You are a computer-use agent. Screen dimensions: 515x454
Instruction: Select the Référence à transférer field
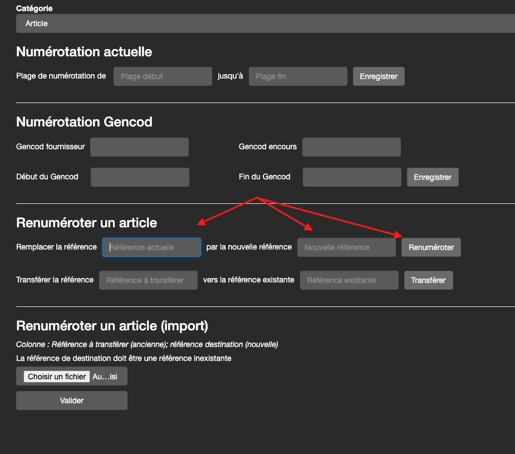coord(148,280)
